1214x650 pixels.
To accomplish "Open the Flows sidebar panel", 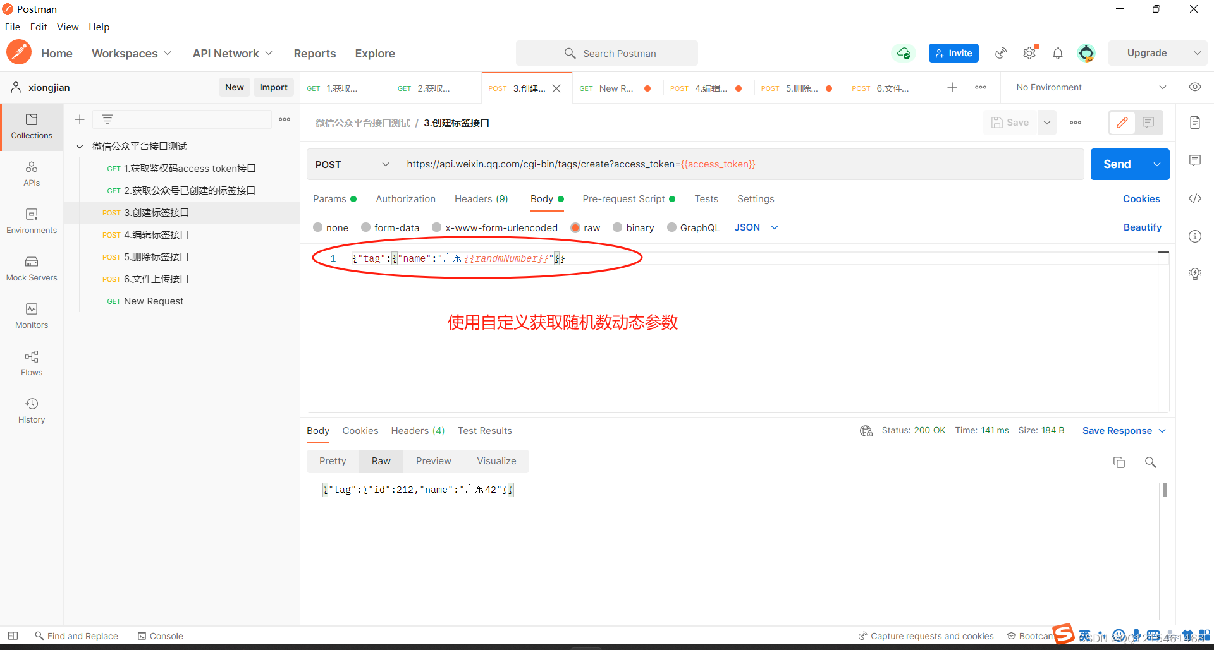I will coord(32,363).
